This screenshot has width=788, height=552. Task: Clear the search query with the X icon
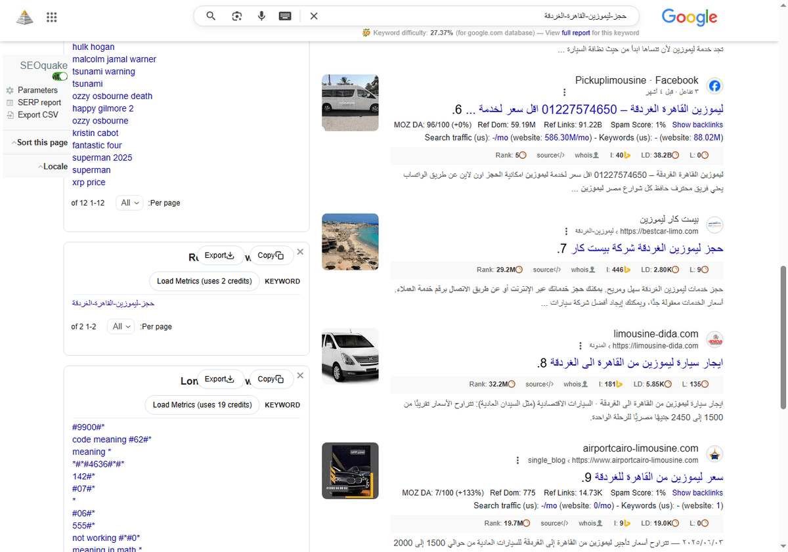tap(313, 16)
